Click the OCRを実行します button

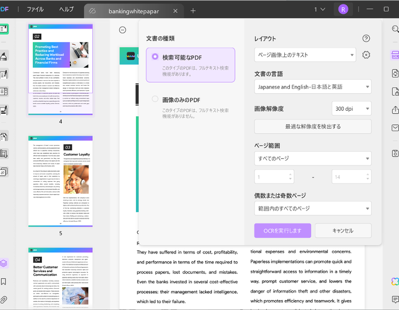[x=282, y=231]
